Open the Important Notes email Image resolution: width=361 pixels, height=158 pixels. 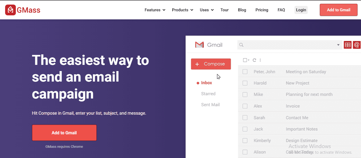click(x=302, y=129)
